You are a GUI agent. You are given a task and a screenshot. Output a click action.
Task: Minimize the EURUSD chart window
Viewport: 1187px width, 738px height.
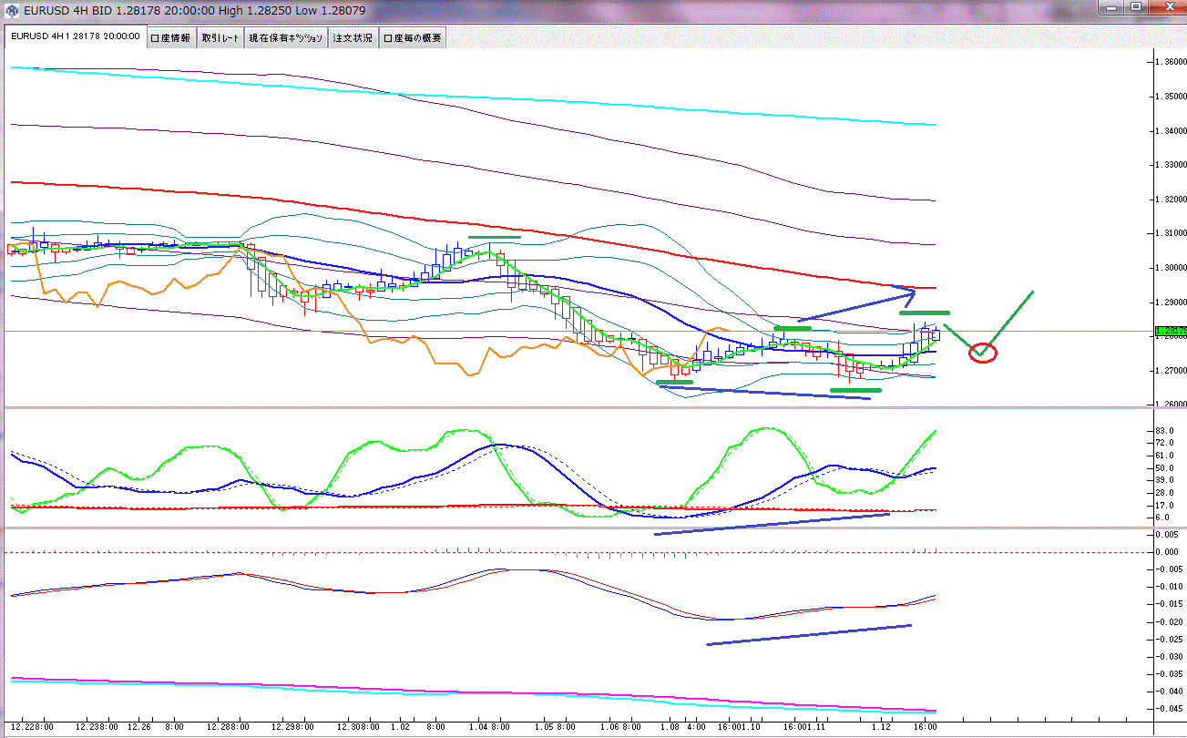coord(1111,6)
